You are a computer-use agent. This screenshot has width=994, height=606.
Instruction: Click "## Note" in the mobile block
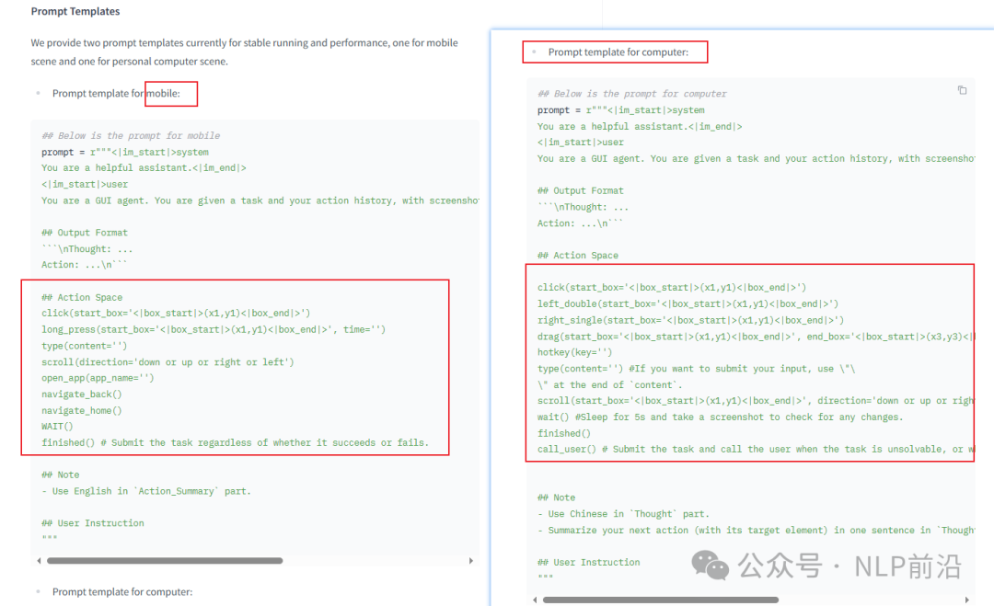pyautogui.click(x=60, y=475)
